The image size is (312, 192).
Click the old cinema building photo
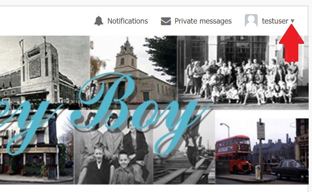click(45, 72)
